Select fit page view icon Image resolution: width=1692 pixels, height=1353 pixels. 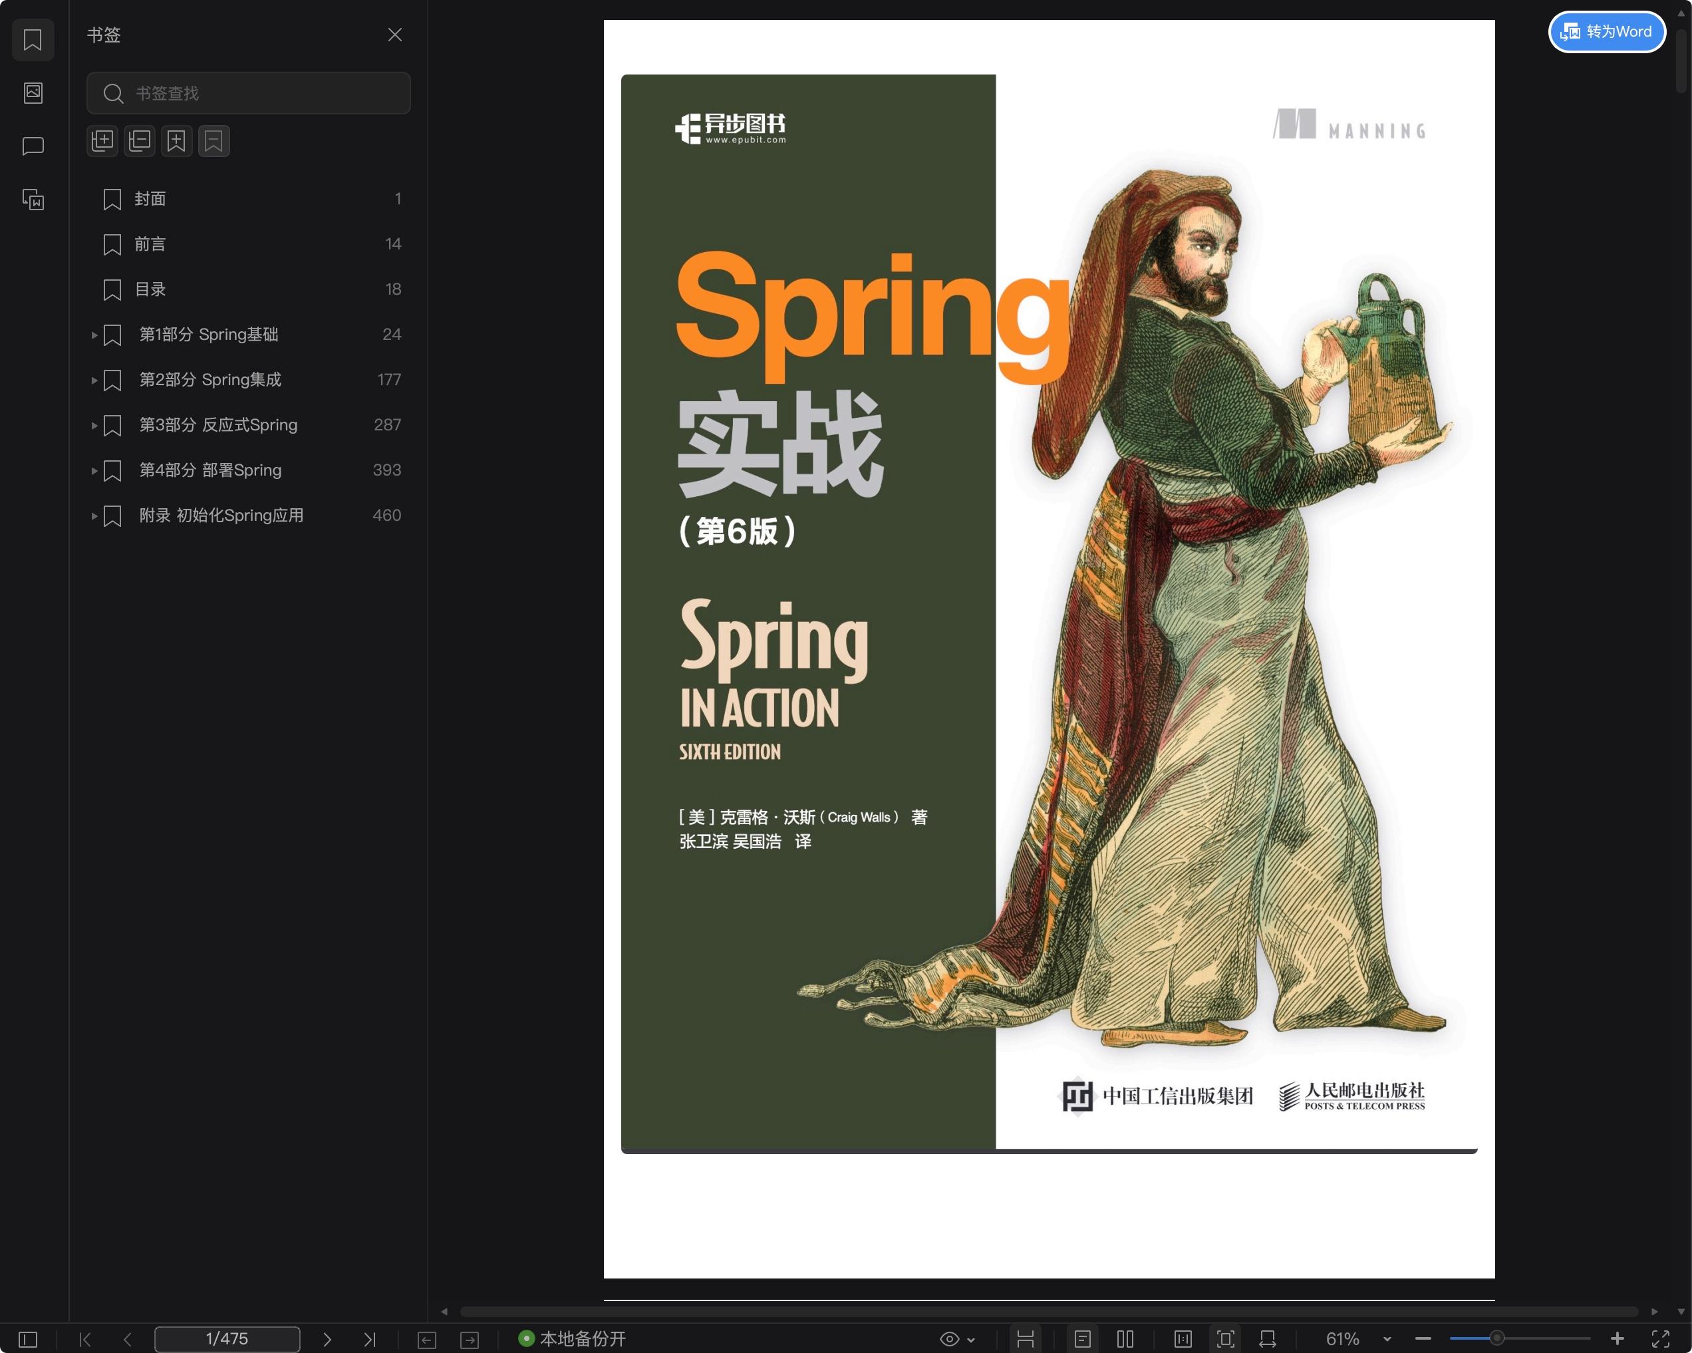(1225, 1339)
